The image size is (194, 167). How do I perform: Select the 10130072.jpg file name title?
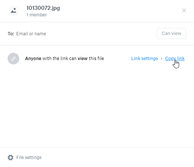(x=43, y=8)
